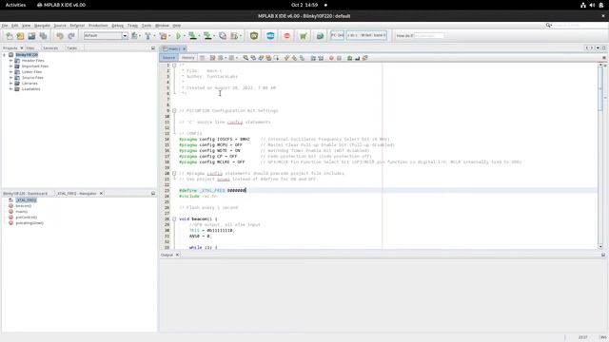Open the project configuration dropdown

125,36
